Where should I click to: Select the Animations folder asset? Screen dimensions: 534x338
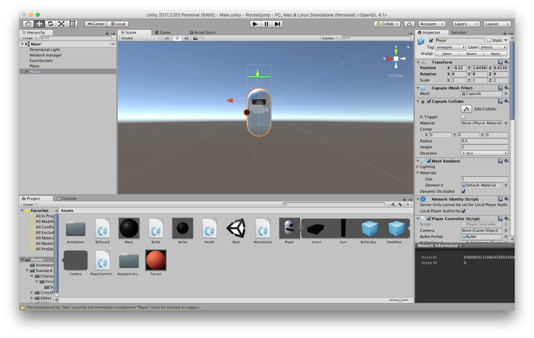pos(76,231)
